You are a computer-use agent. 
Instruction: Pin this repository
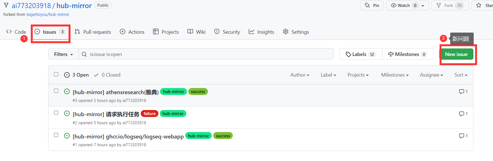[x=372, y=5]
